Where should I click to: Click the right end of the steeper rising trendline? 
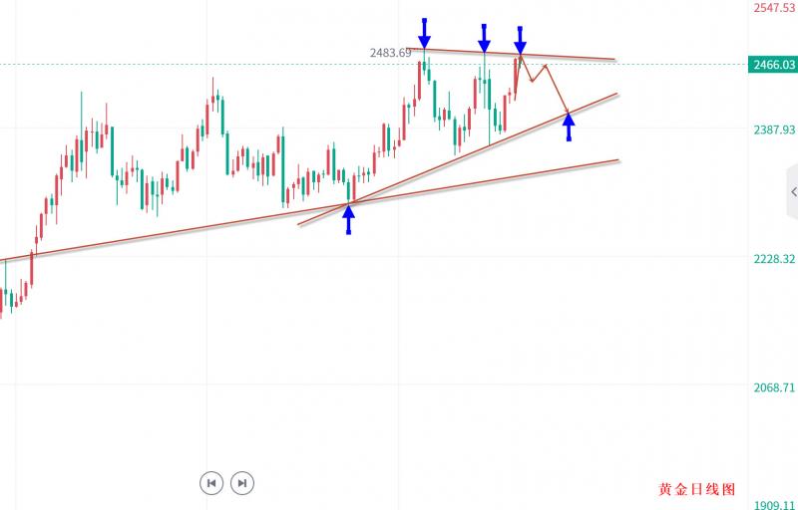pyautogui.click(x=614, y=95)
